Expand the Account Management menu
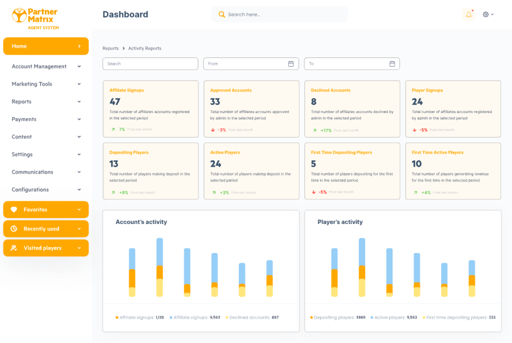 click(45, 66)
